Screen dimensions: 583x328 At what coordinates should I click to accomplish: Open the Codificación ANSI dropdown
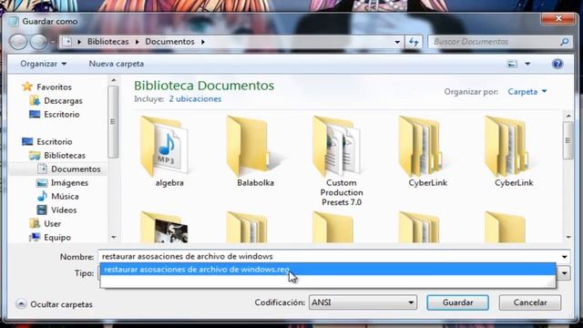pyautogui.click(x=363, y=302)
